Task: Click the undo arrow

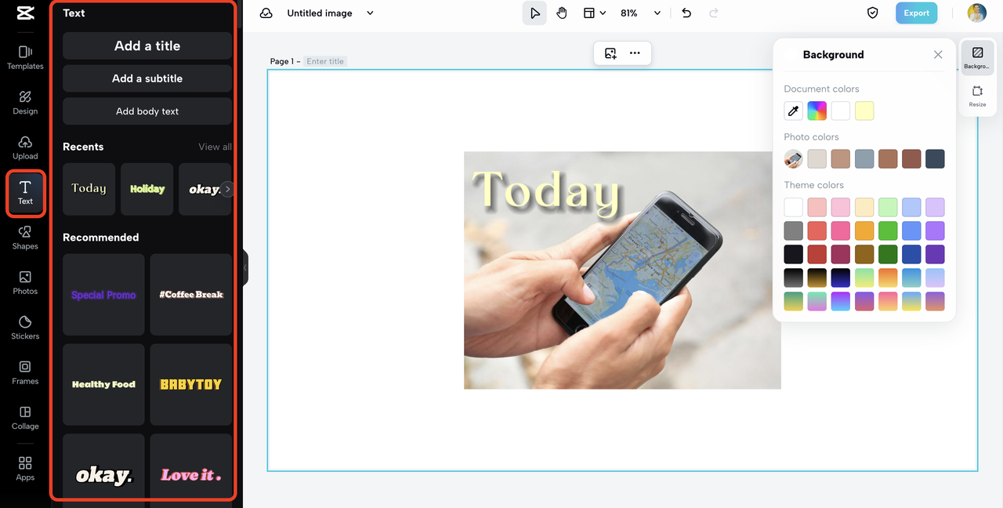Action: click(x=686, y=13)
